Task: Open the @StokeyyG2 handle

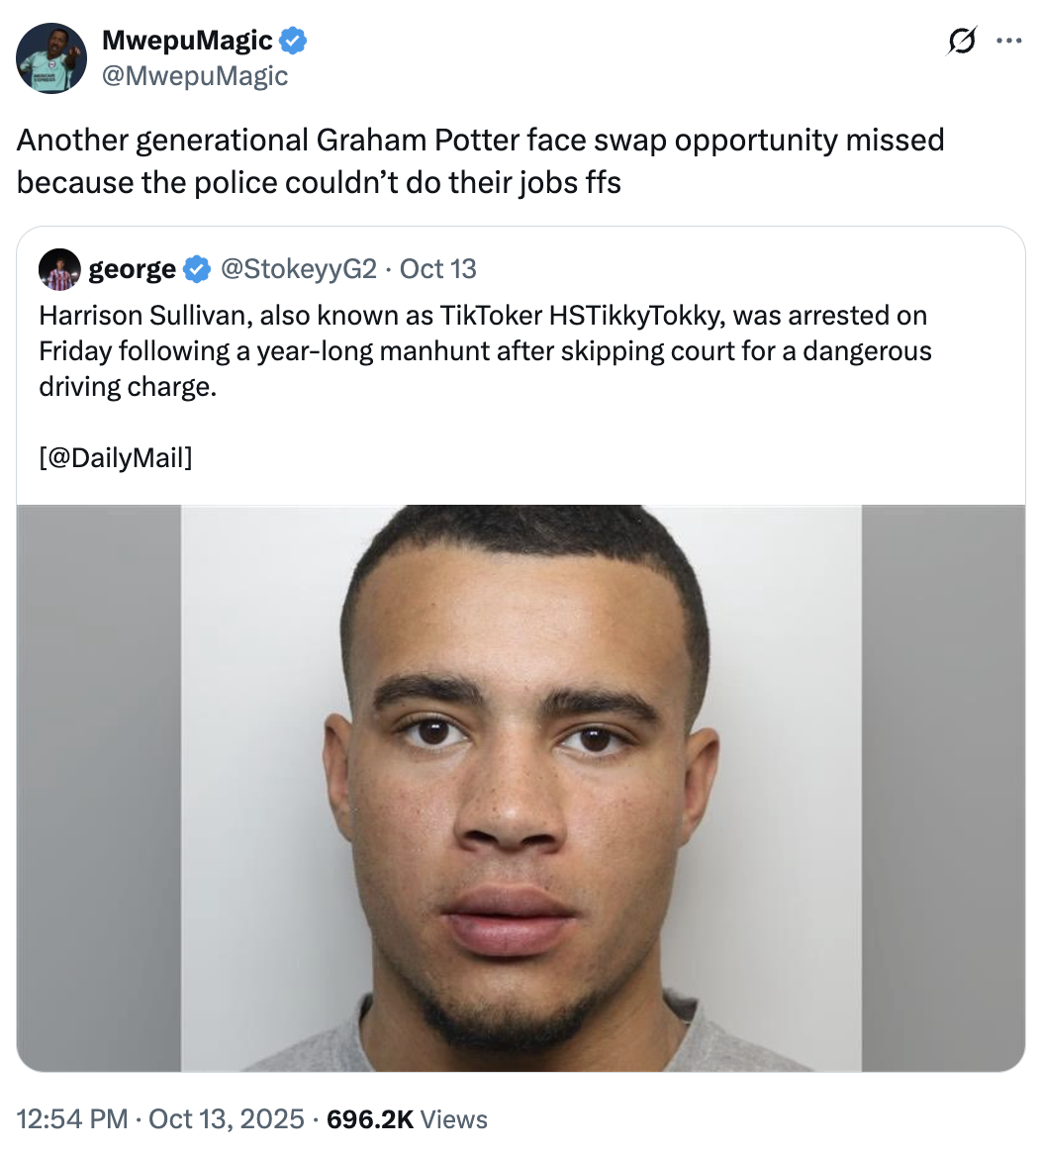Action: click(298, 269)
